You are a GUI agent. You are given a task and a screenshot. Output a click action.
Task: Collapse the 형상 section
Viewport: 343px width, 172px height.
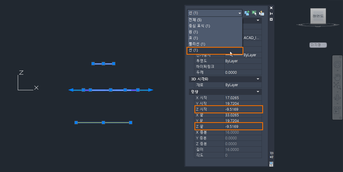pyautogui.click(x=258, y=92)
